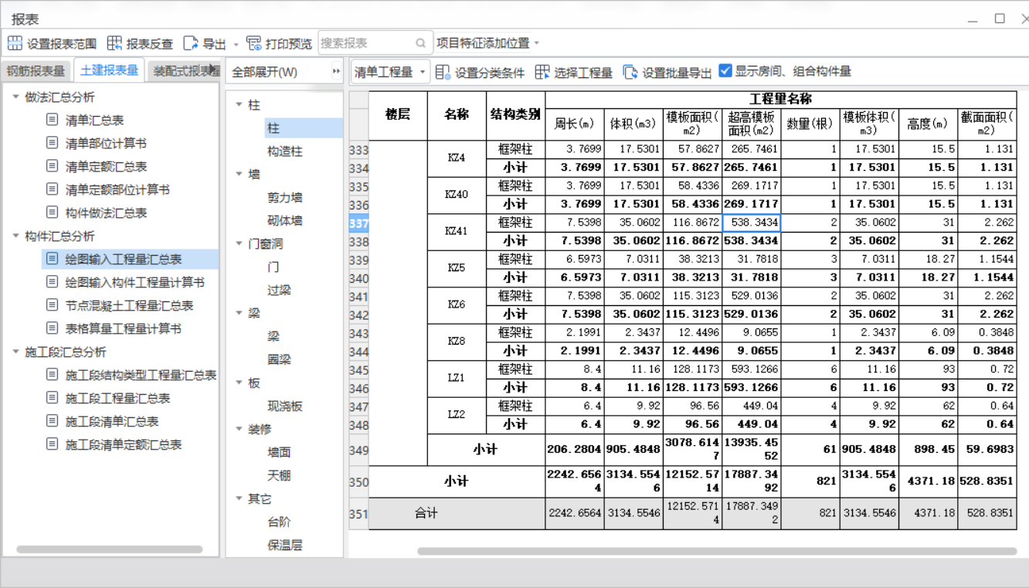Collapse the 做法汇总分析 tree group
This screenshot has height=588, width=1029.
click(x=15, y=97)
